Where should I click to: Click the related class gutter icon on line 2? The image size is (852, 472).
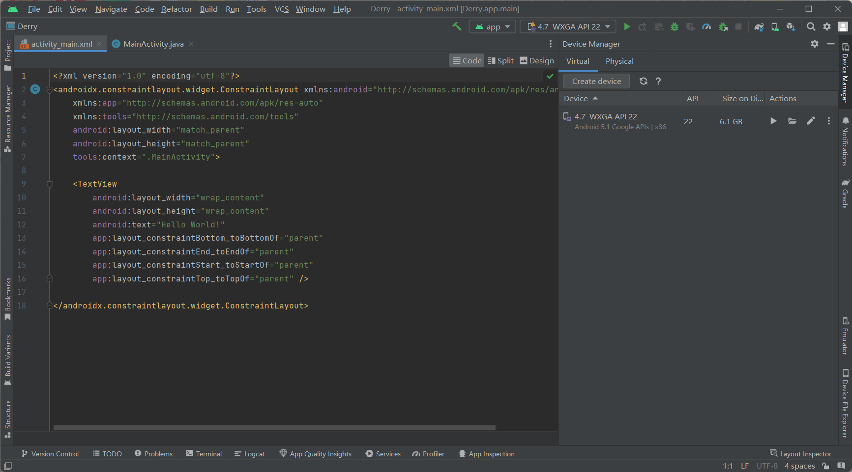pos(35,89)
